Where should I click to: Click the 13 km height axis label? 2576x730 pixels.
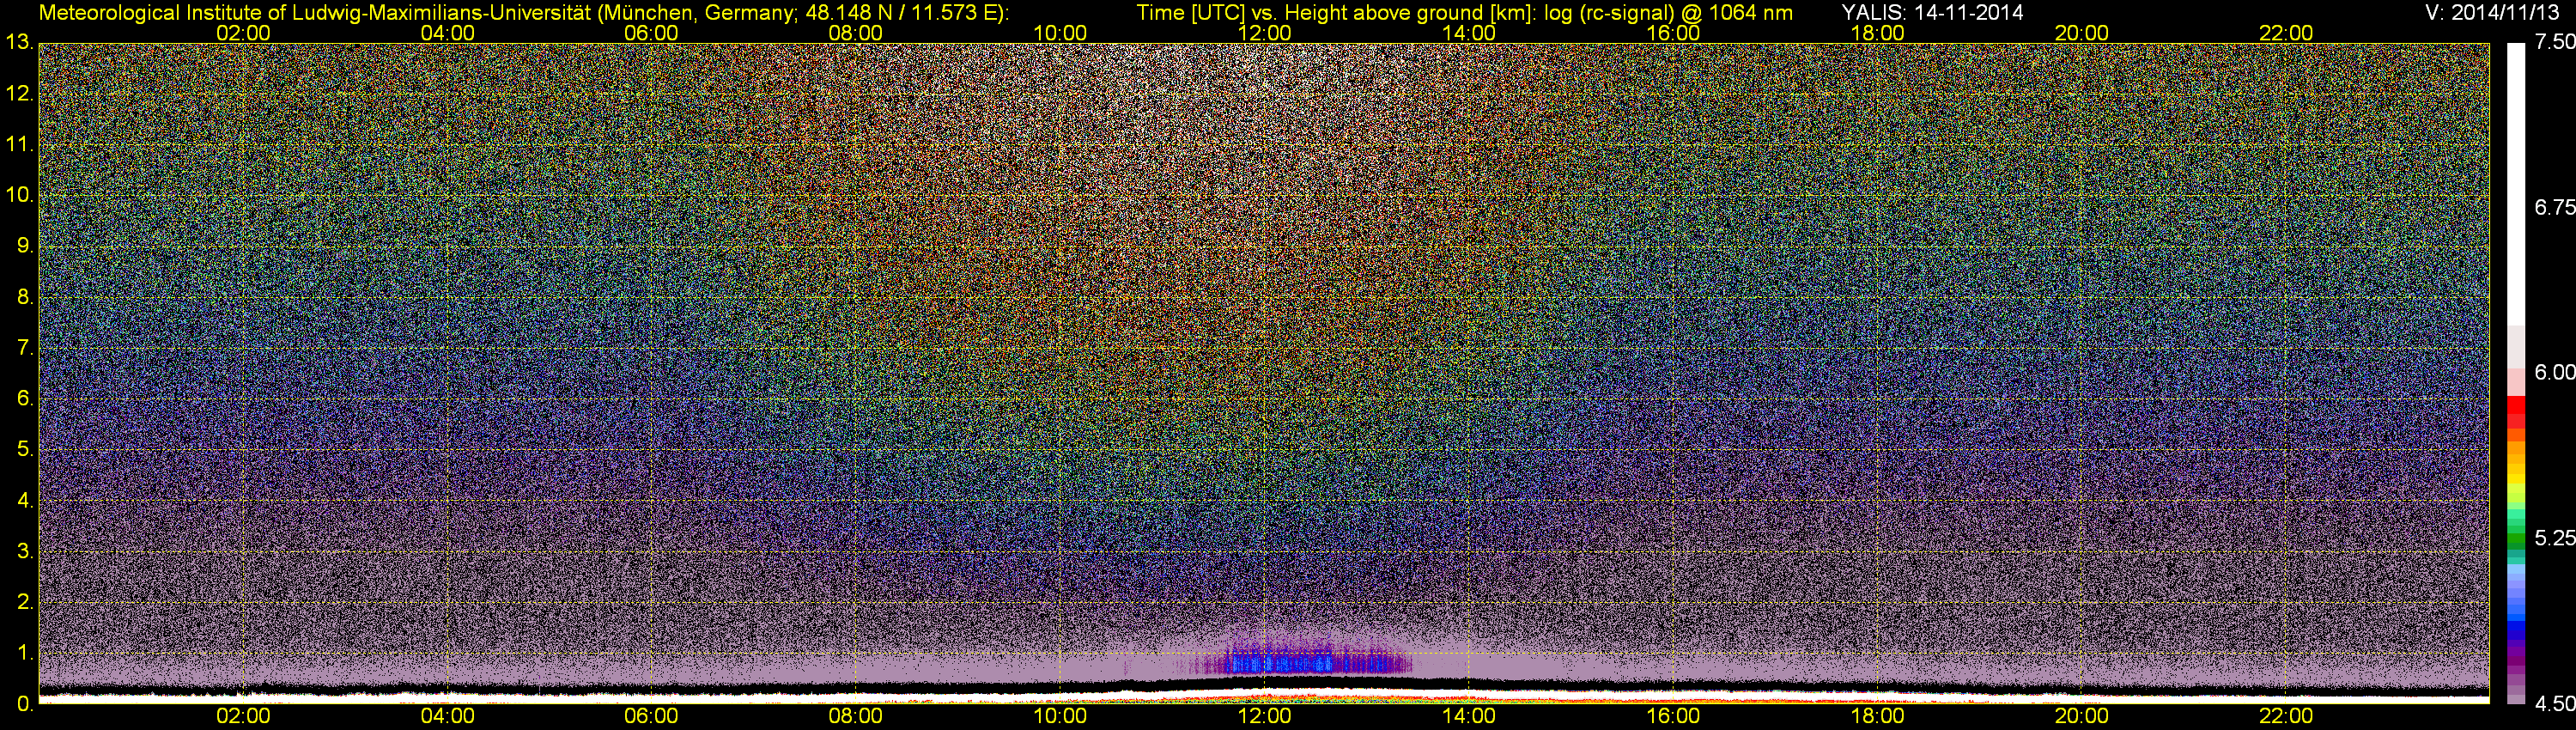[x=18, y=43]
